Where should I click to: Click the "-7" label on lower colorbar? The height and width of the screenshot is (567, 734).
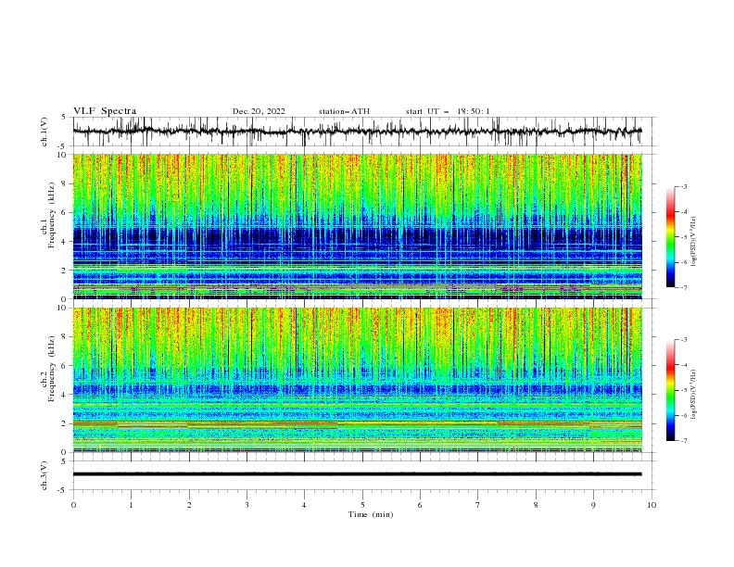[683, 440]
